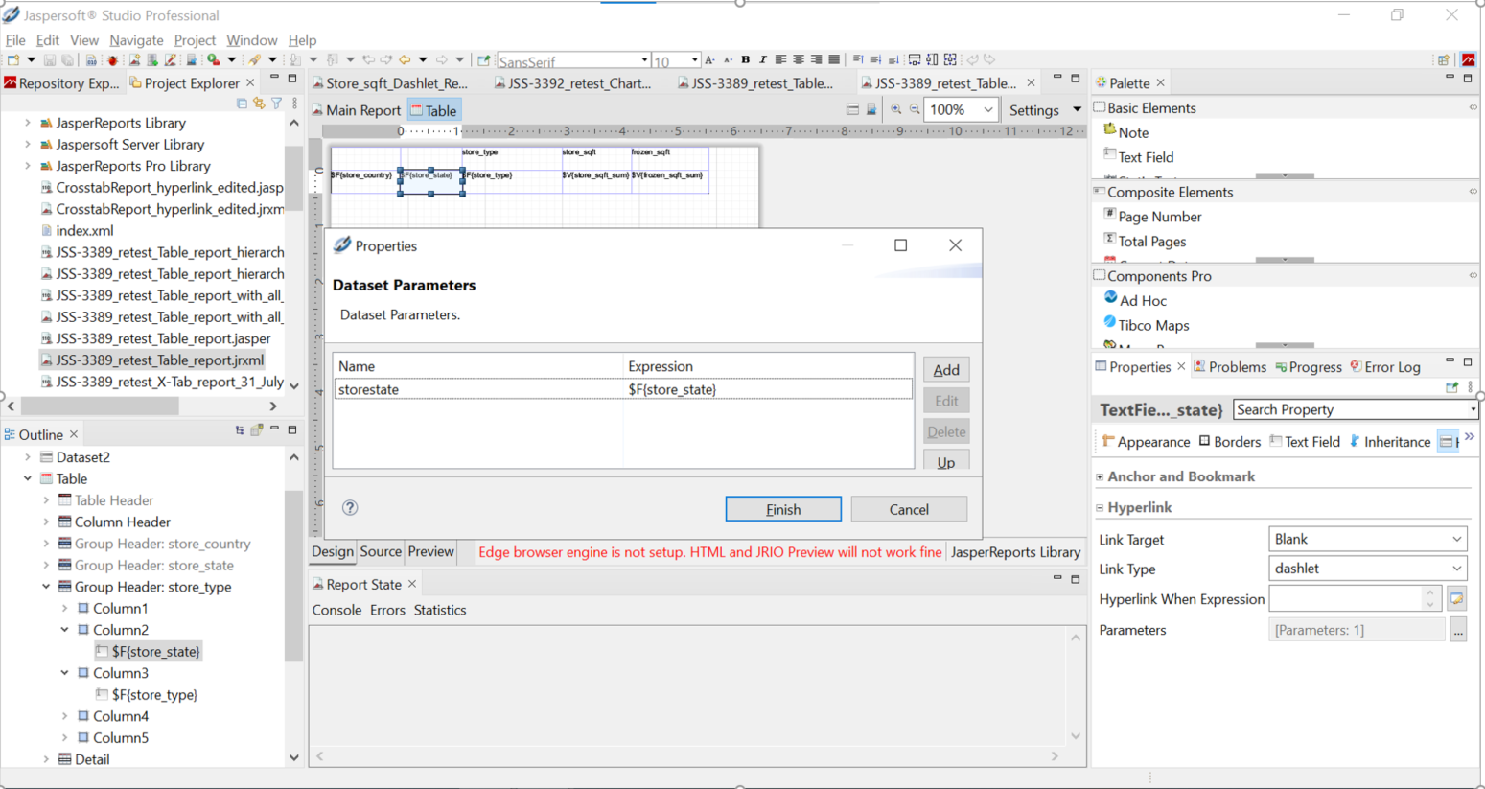Switch to the Problems tab
The height and width of the screenshot is (789, 1485).
click(1229, 367)
